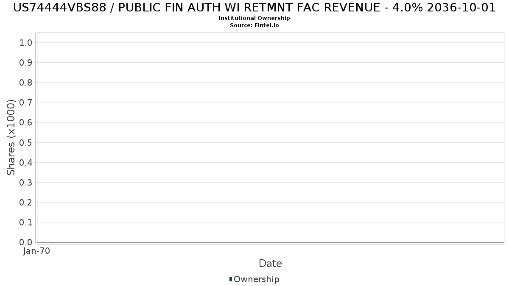Viewport: 509px width, 286px height.
Task: Select the Date axis title
Action: click(x=270, y=264)
